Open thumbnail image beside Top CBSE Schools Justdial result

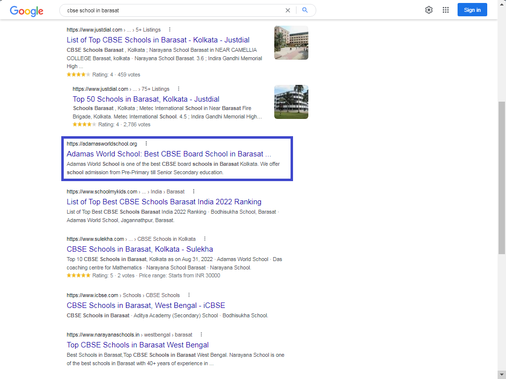click(x=291, y=42)
